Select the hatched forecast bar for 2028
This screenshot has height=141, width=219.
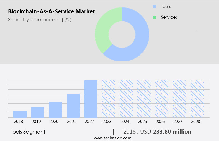pyautogui.click(x=197, y=99)
